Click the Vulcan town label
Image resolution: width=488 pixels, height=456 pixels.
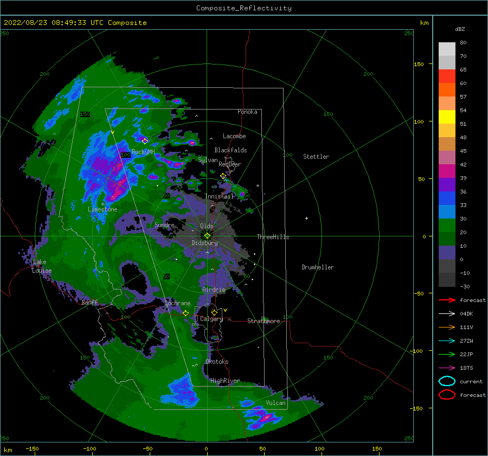coord(276,403)
